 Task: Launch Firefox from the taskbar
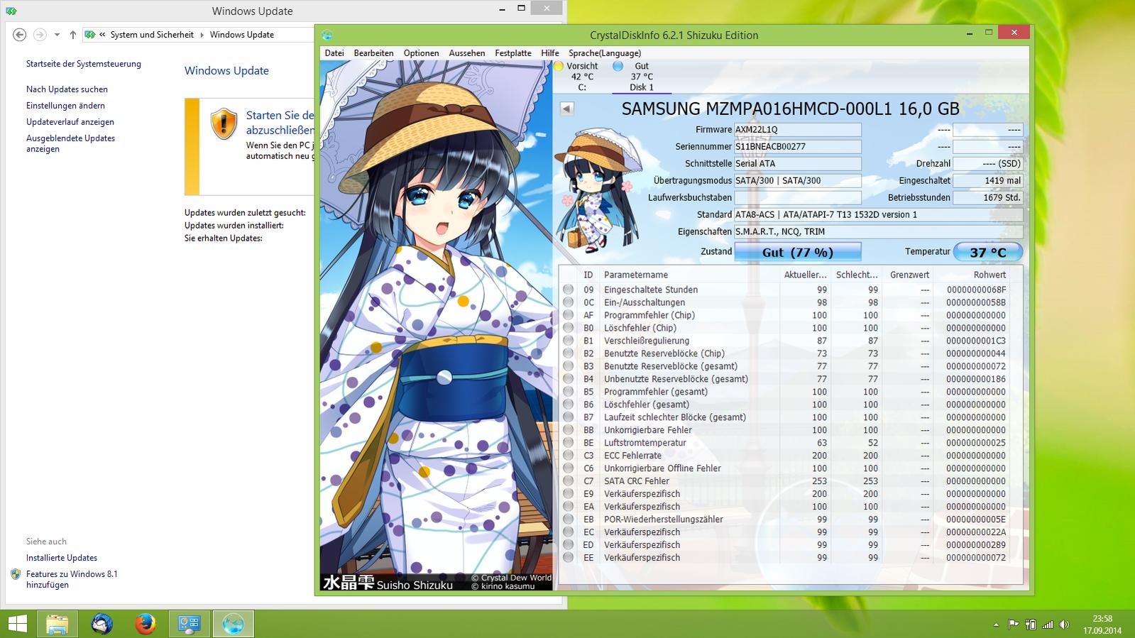point(146,624)
